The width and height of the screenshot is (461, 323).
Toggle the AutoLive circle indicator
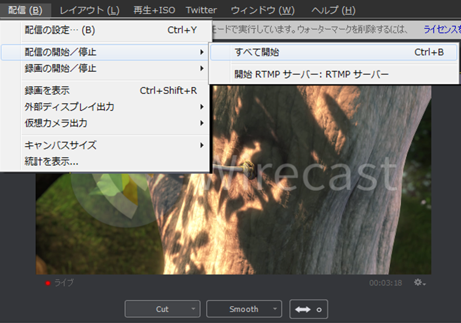coord(319,310)
